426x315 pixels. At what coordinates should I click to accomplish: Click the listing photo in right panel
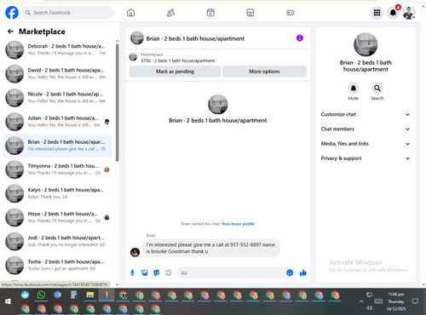click(x=366, y=44)
